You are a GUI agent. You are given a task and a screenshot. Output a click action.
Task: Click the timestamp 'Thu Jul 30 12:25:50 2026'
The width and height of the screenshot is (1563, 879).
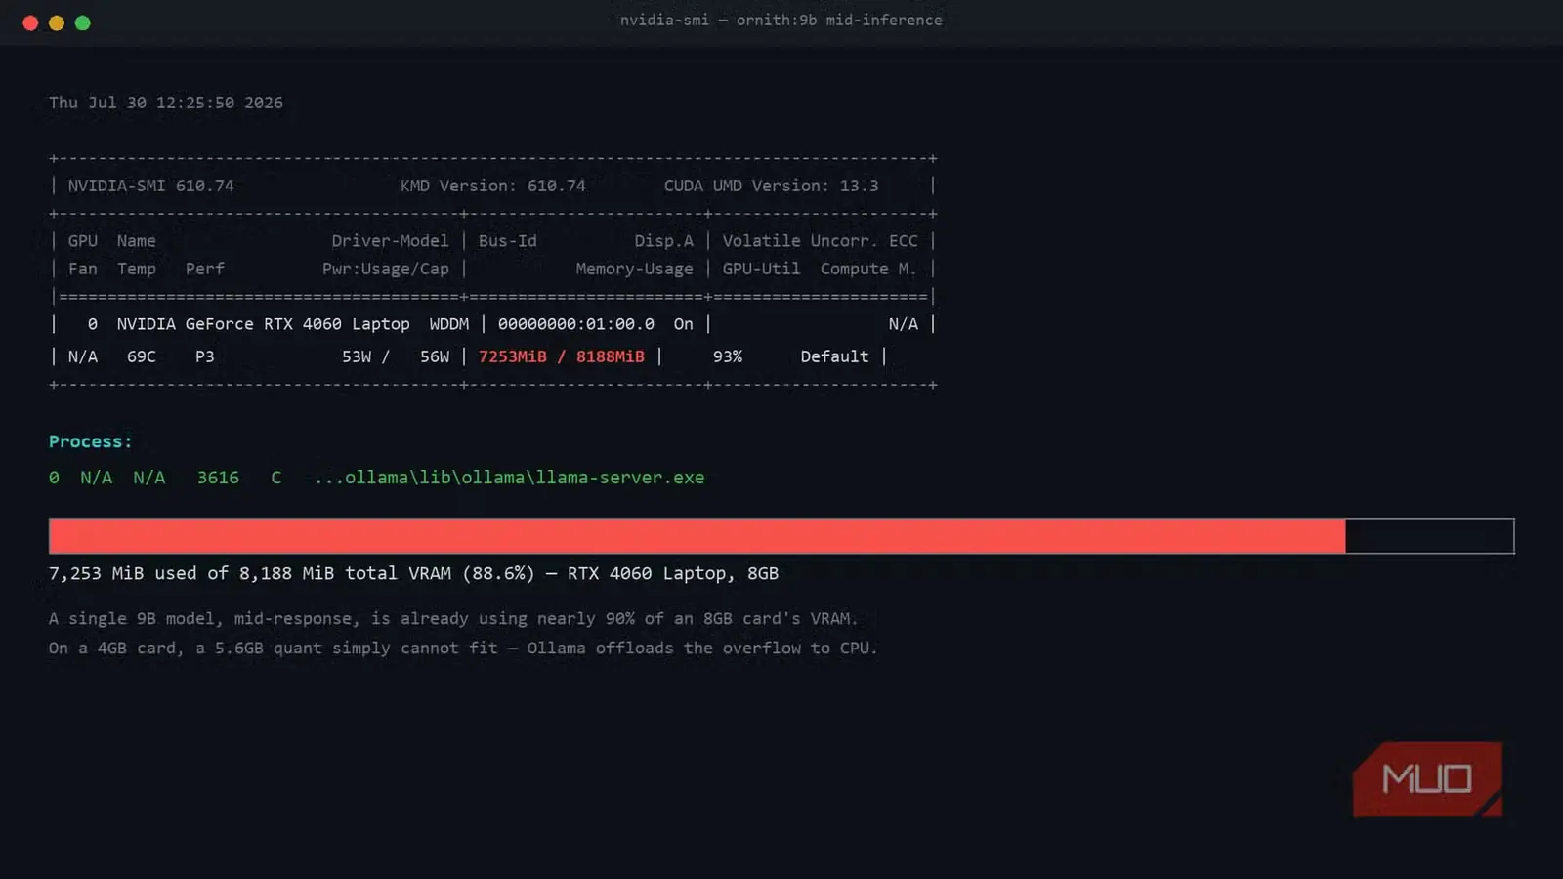point(166,103)
